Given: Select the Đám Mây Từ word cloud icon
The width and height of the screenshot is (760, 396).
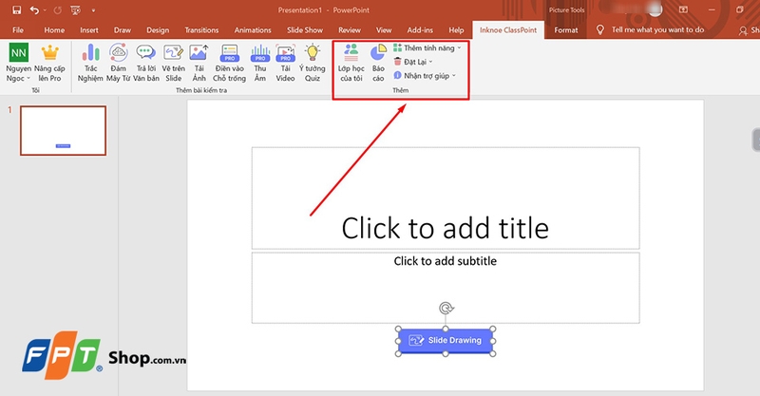Looking at the screenshot, I should point(119,55).
